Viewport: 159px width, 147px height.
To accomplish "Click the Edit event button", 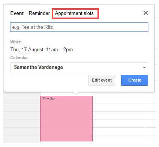I will 102,80.
